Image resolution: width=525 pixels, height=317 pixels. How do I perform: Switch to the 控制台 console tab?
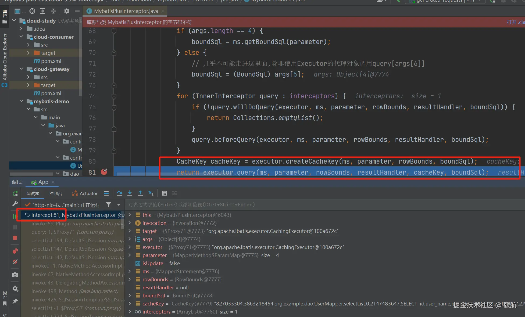coord(56,193)
